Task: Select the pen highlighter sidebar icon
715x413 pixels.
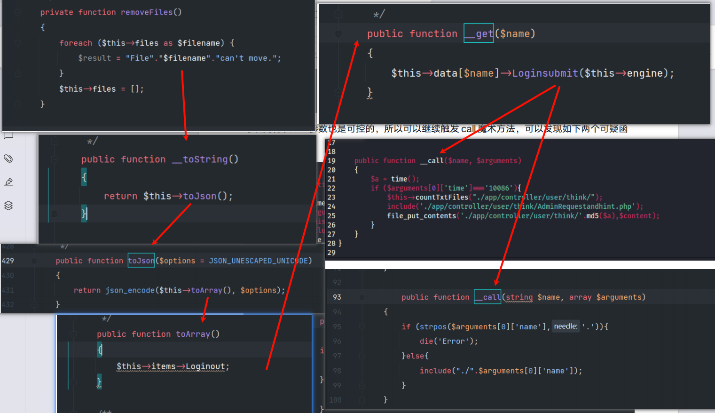Action: coord(8,182)
